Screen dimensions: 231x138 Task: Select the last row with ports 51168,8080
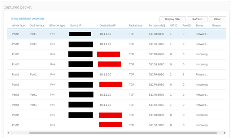(117, 125)
